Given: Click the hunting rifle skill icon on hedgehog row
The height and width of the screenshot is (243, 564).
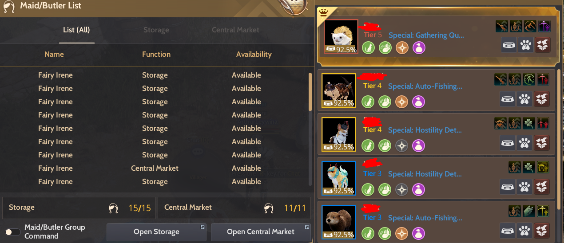Looking at the screenshot, I should coord(501,27).
